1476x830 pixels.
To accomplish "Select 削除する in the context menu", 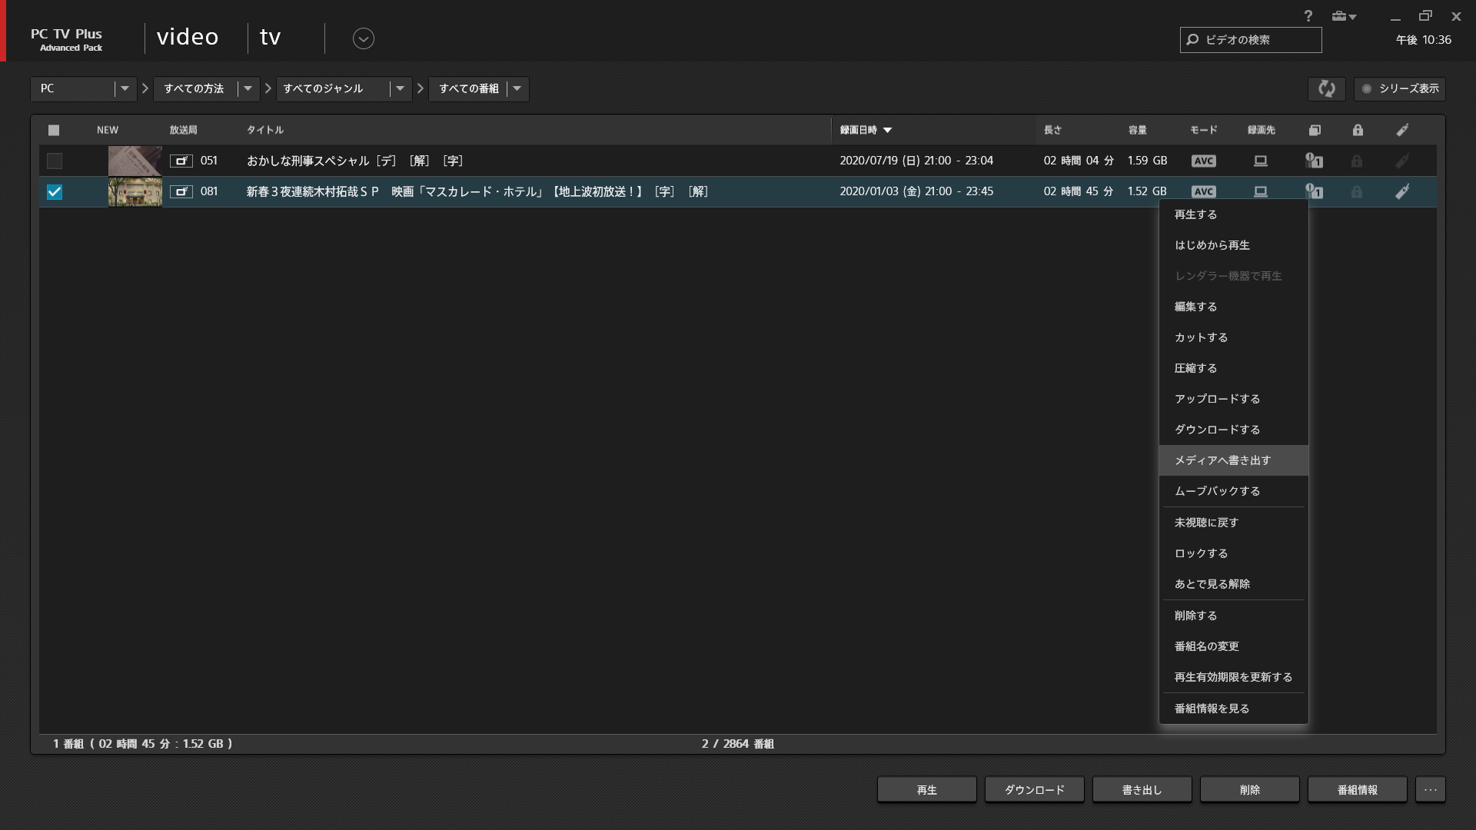I will tap(1195, 616).
